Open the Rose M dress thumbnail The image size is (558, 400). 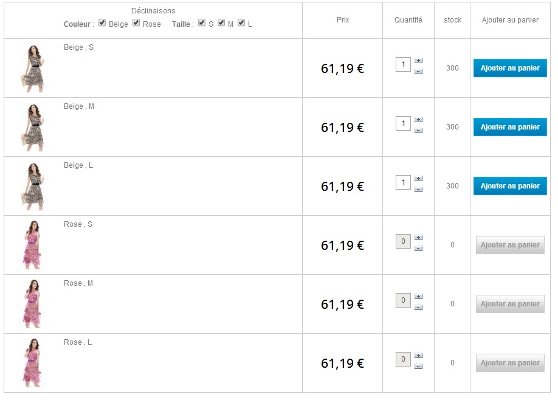pos(33,304)
